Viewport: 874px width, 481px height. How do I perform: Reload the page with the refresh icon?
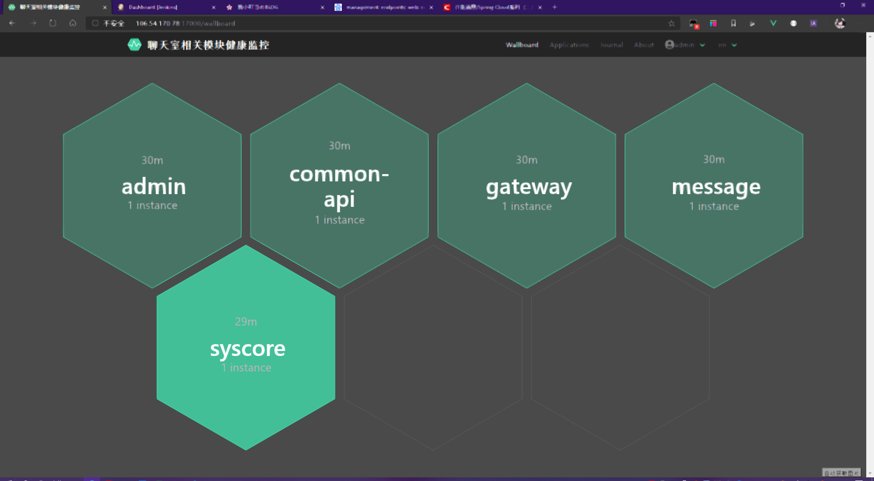click(53, 23)
